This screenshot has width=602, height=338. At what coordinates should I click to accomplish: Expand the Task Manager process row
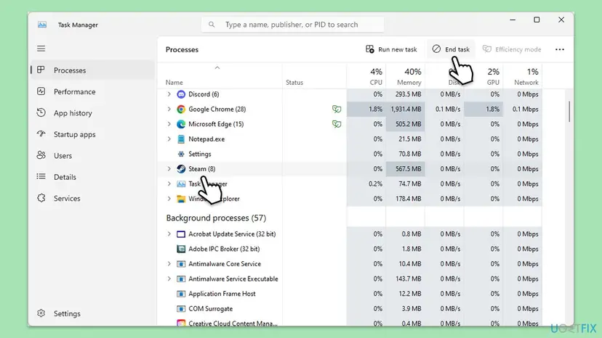169,184
